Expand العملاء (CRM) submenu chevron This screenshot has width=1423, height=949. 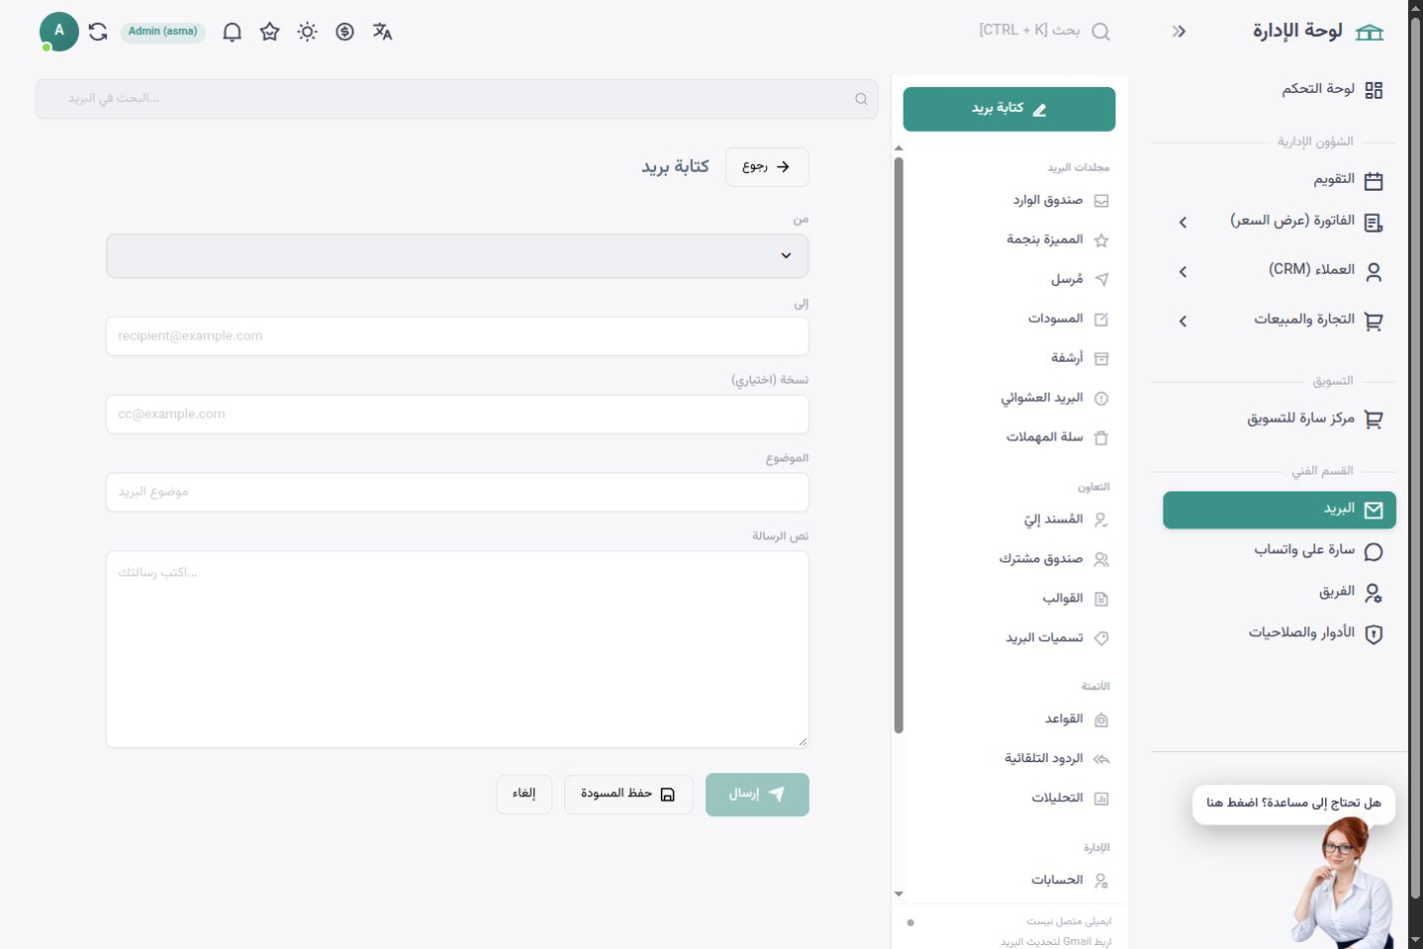tap(1182, 271)
